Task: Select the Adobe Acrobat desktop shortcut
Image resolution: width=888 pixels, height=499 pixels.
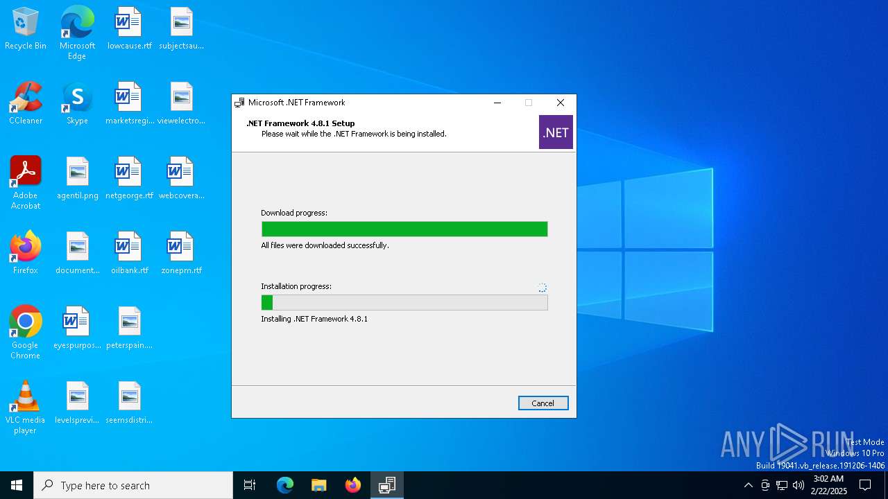Action: (x=26, y=183)
